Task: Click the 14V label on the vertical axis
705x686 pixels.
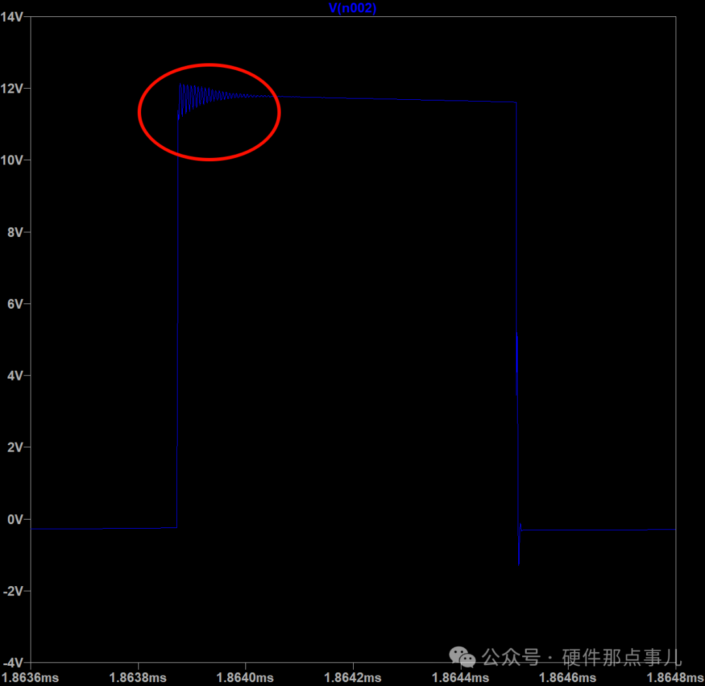Action: [x=12, y=17]
